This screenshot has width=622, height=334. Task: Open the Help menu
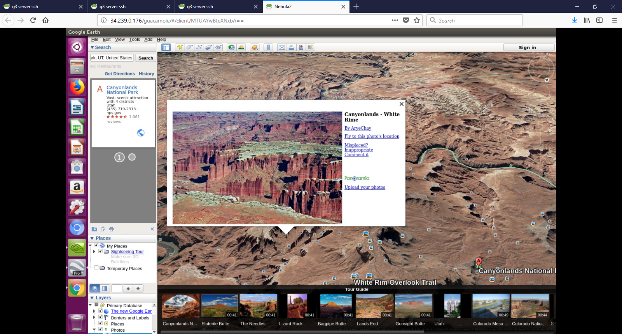click(161, 40)
